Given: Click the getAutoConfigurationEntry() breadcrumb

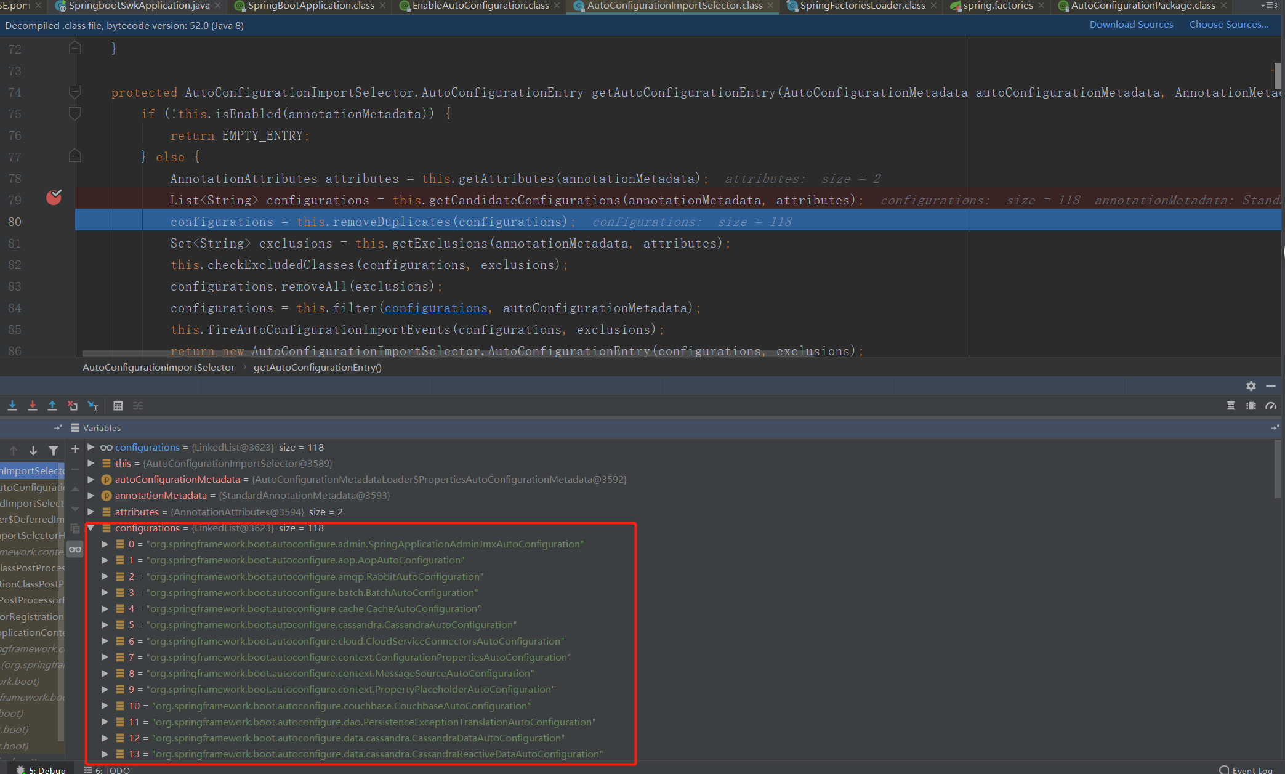Looking at the screenshot, I should coord(318,368).
